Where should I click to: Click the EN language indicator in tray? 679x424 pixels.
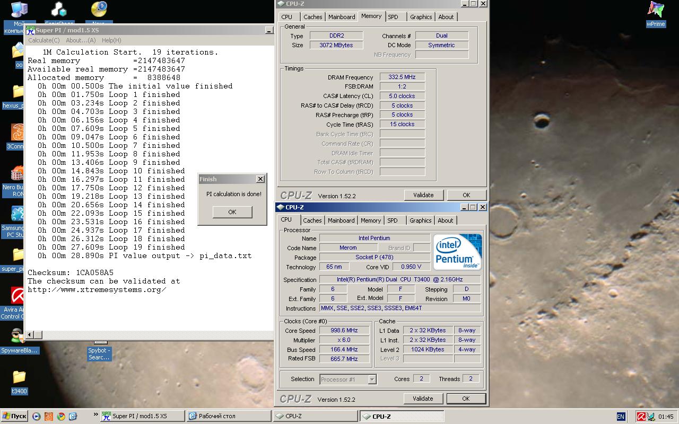[x=621, y=417]
